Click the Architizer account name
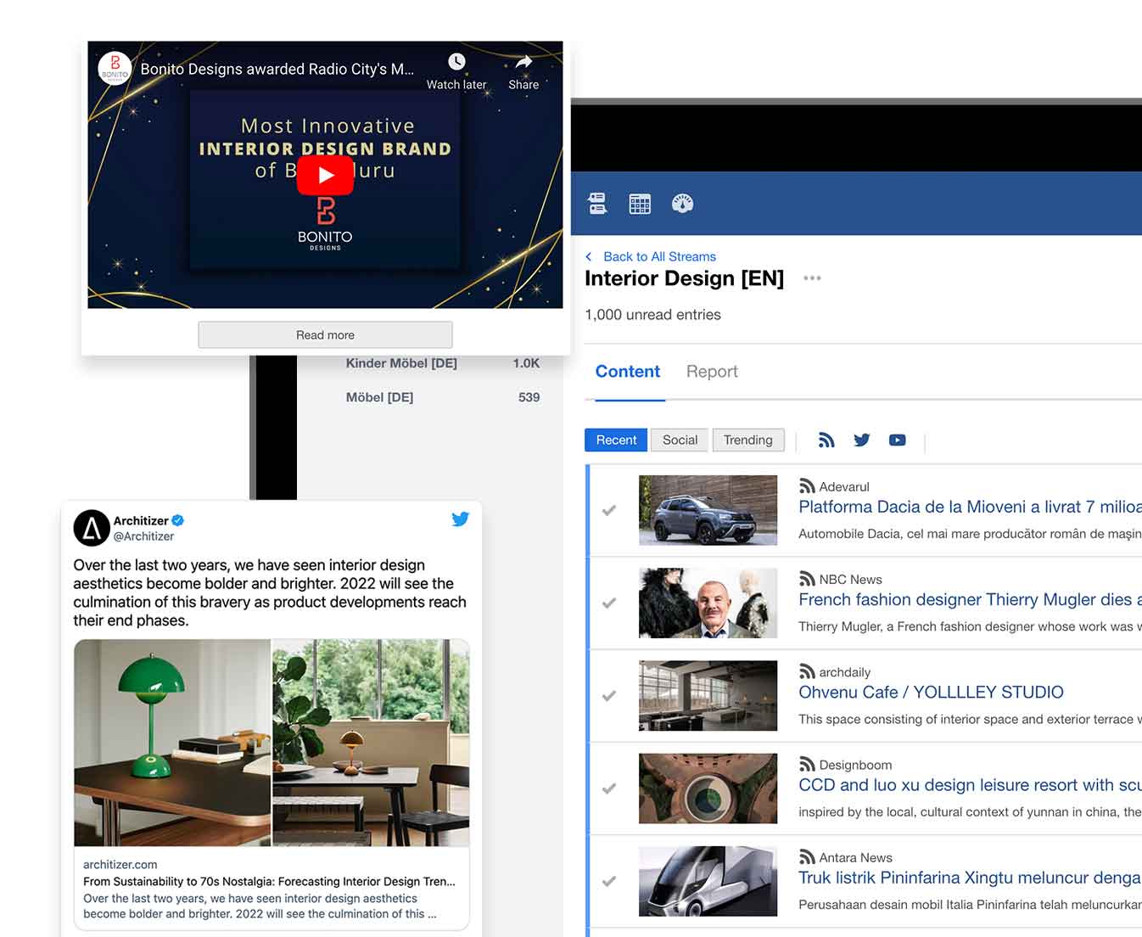This screenshot has height=937, width=1142. [141, 520]
